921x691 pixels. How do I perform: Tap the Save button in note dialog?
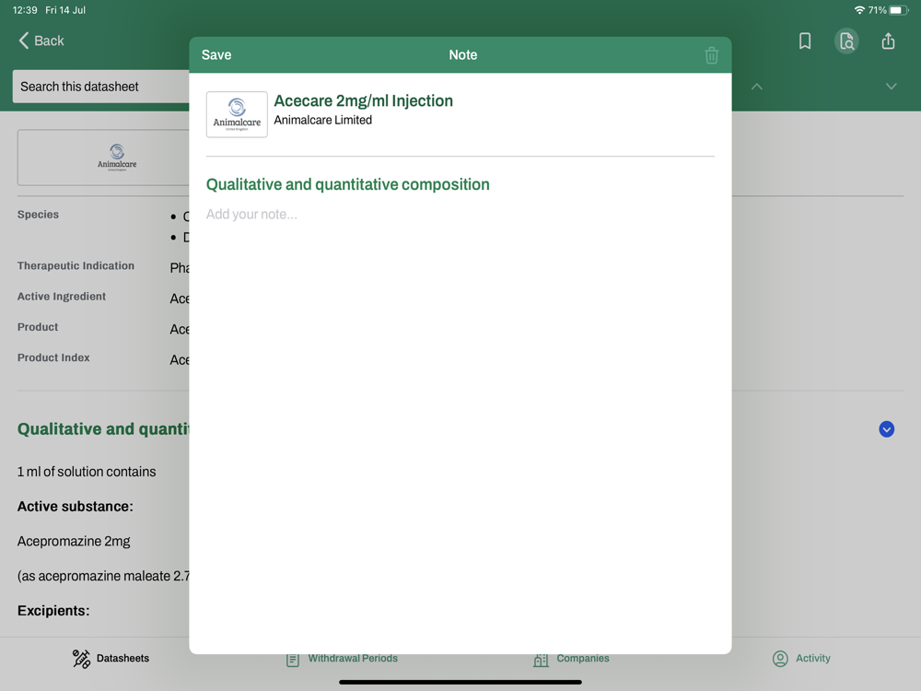coord(216,55)
